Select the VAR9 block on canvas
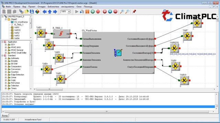 pyautogui.click(x=175, y=66)
